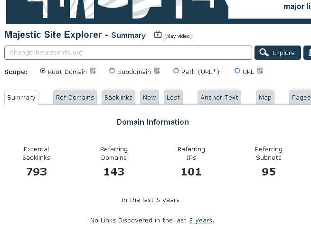The image size is (311, 230).
Task: Open the Ref Domains tab
Action: pyautogui.click(x=75, y=97)
